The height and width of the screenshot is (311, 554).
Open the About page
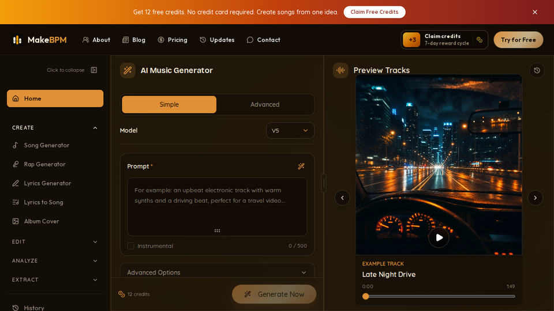[96, 40]
